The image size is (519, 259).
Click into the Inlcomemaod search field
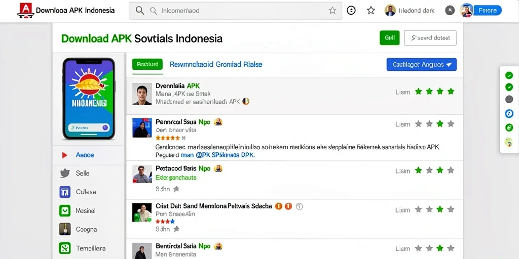point(235,11)
